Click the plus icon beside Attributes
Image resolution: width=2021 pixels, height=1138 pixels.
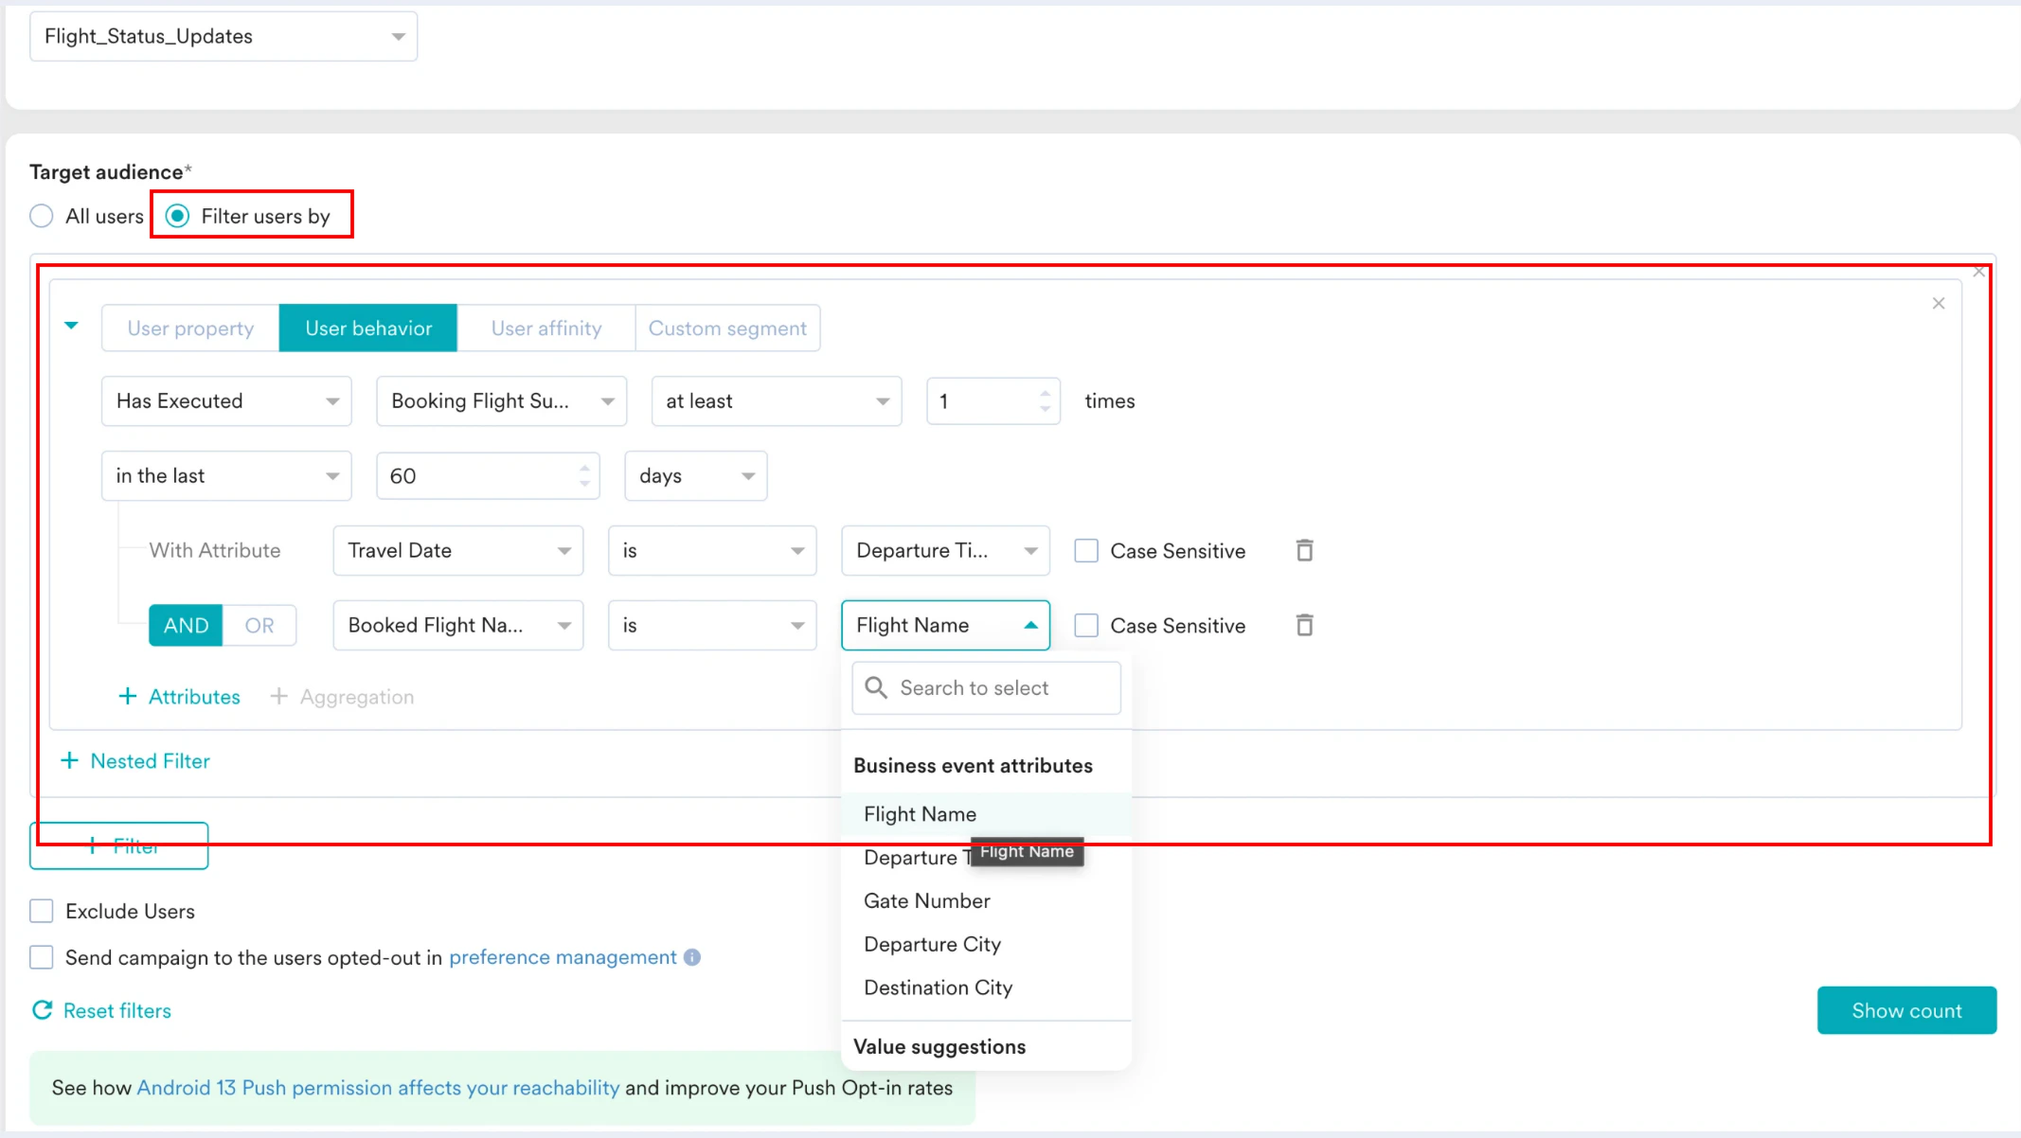127,697
